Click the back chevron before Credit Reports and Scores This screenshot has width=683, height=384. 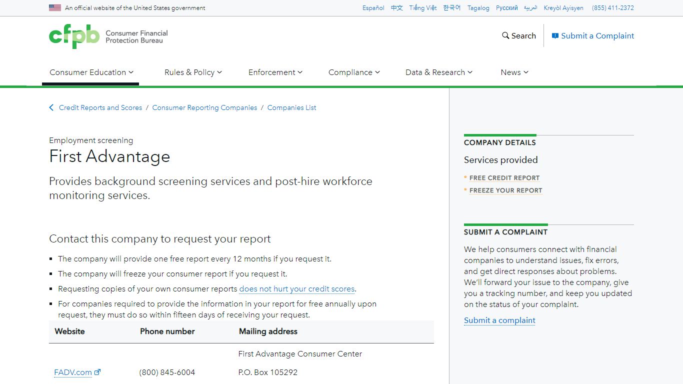pos(51,107)
